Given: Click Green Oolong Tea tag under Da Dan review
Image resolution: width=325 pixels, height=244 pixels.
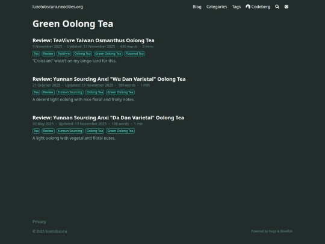Looking at the screenshot, I should pos(120,131).
